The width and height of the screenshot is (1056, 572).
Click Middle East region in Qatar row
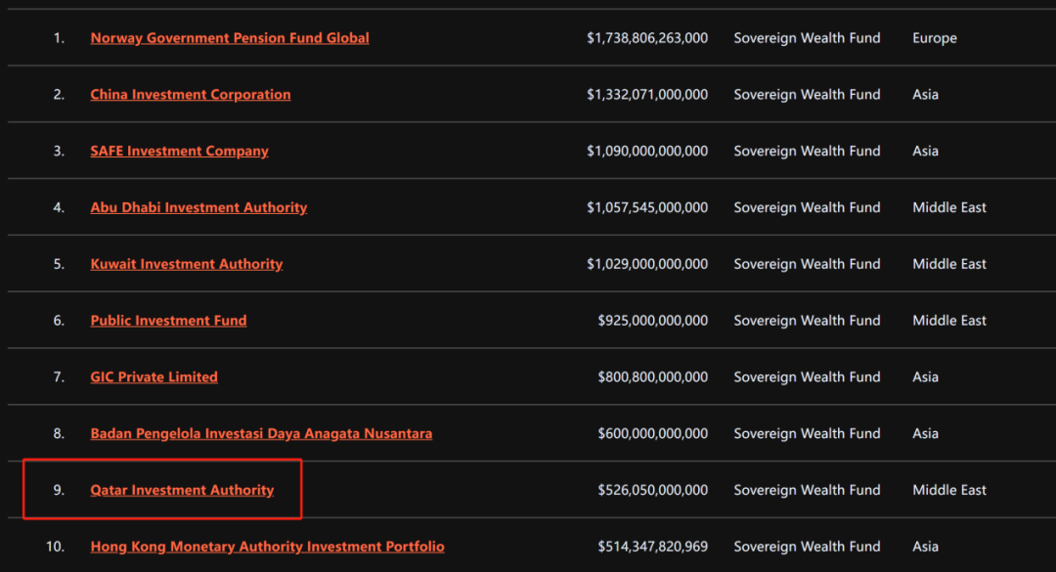click(x=949, y=491)
